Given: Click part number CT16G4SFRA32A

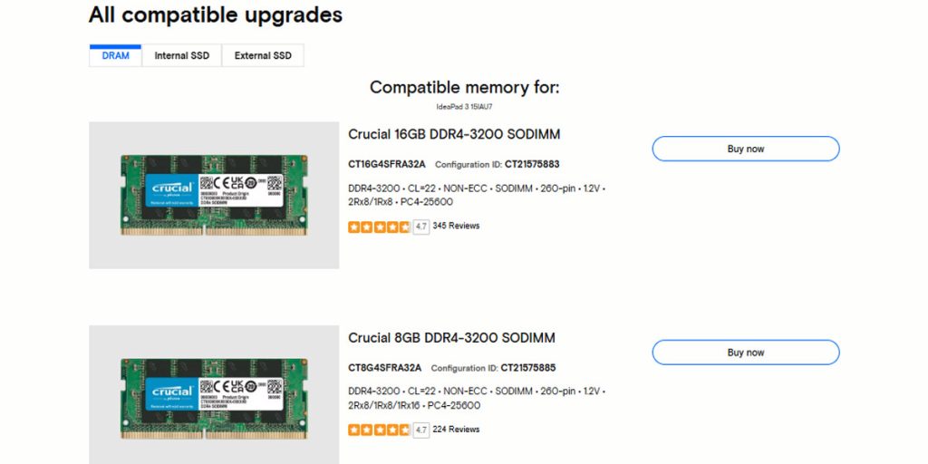Looking at the screenshot, I should click(386, 165).
